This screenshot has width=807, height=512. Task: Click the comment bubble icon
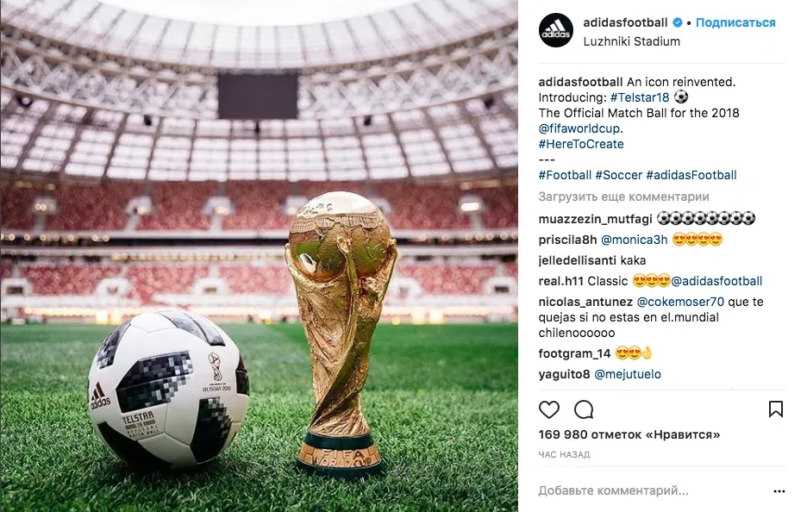pyautogui.click(x=585, y=409)
